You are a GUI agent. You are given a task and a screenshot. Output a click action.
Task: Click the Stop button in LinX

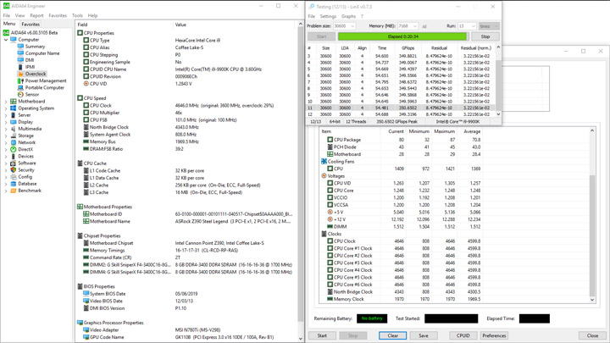point(485,36)
